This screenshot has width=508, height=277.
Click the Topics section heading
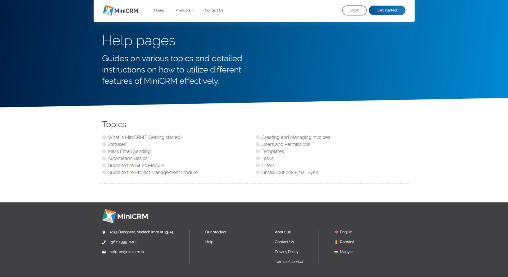pos(114,124)
